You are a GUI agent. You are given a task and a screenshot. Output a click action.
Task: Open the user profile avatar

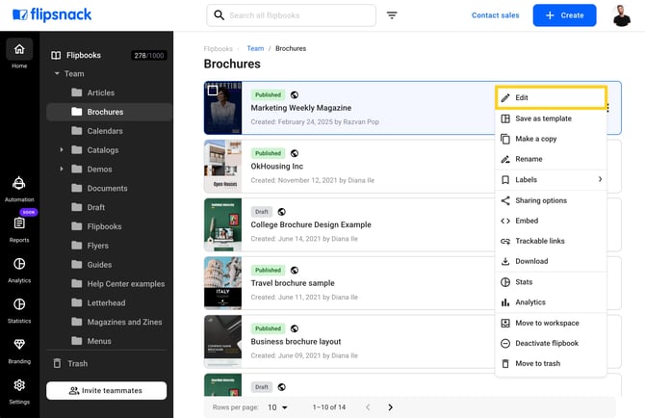pyautogui.click(x=621, y=15)
